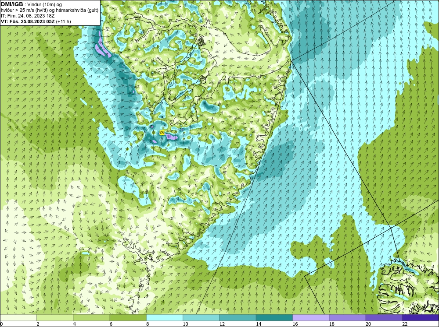This screenshot has width=439, height=327.
Task: Select the 18–20 m/s purple swatch
Action: click(x=347, y=318)
